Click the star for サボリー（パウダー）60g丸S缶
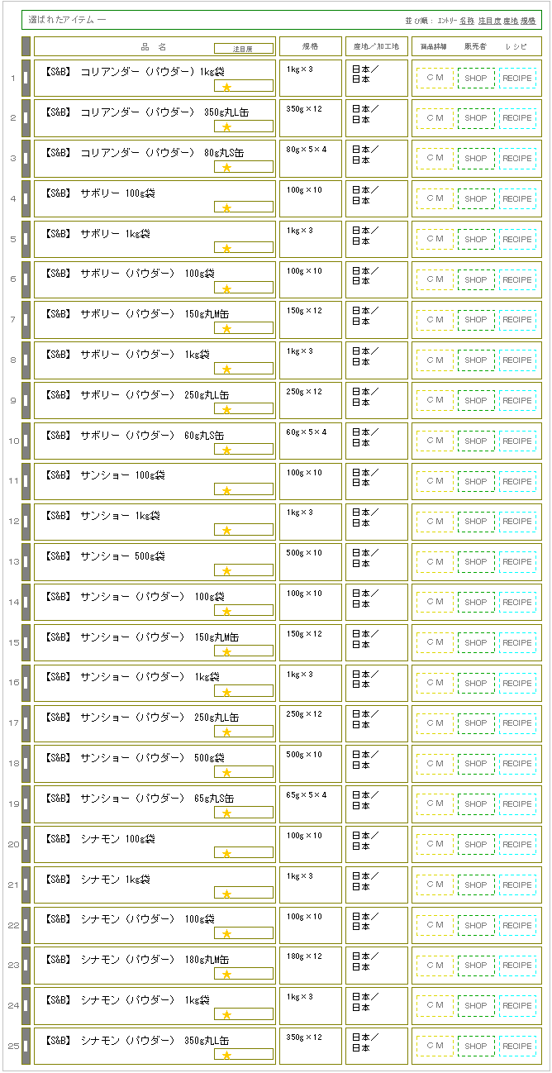 pos(226,450)
